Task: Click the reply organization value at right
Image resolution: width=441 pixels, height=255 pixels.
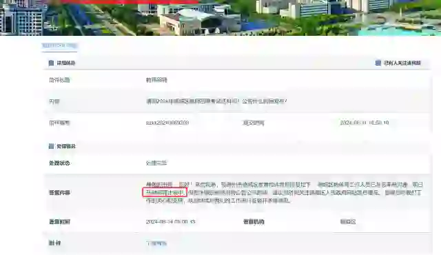Action: [x=348, y=222]
